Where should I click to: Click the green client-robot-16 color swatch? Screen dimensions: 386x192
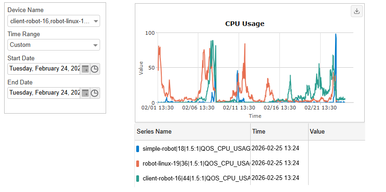point(138,178)
